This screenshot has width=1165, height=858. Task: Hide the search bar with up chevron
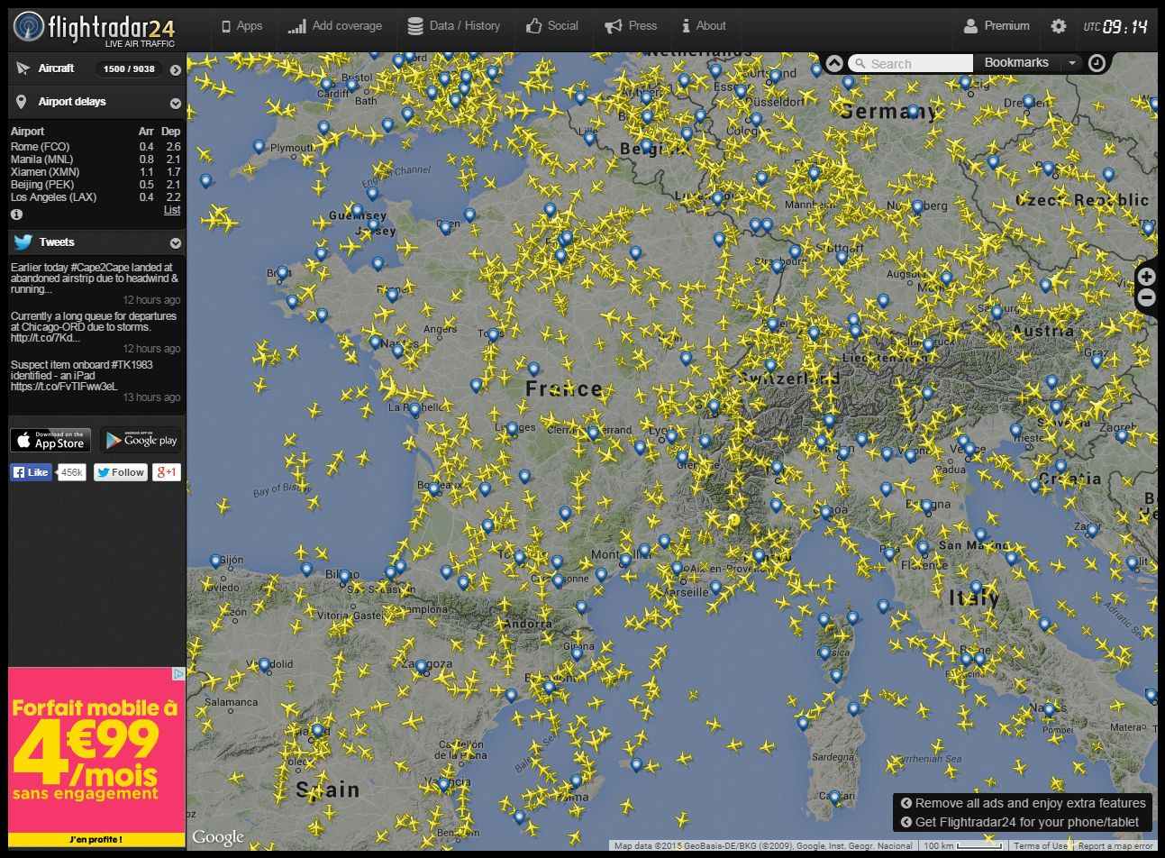click(834, 63)
